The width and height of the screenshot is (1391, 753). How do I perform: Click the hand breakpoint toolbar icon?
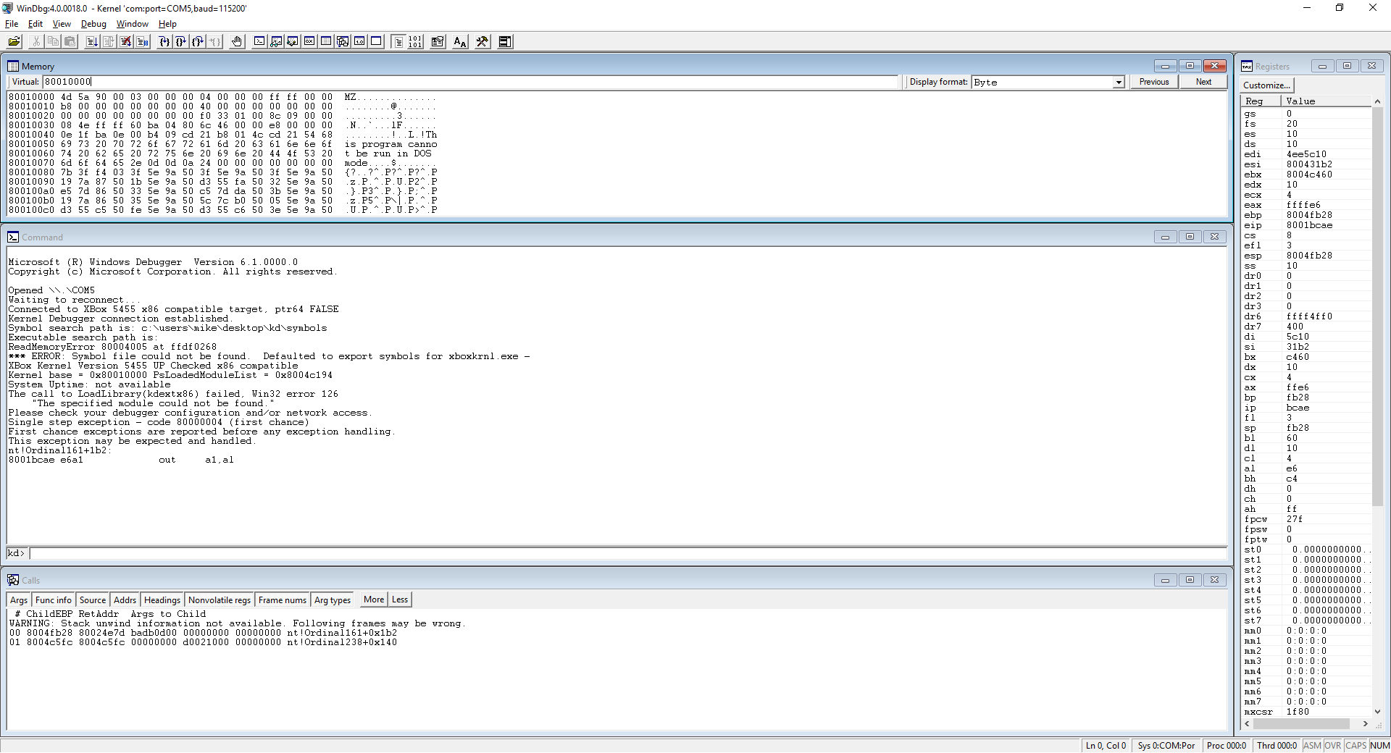point(237,41)
